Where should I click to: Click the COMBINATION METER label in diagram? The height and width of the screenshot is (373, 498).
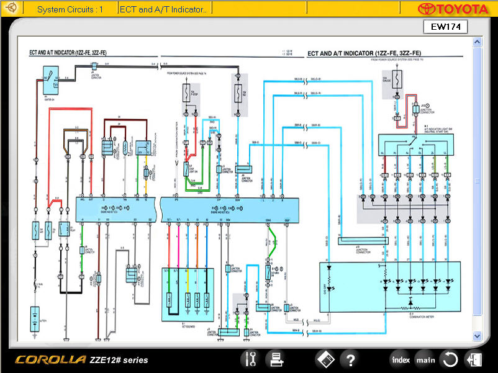[422, 317]
